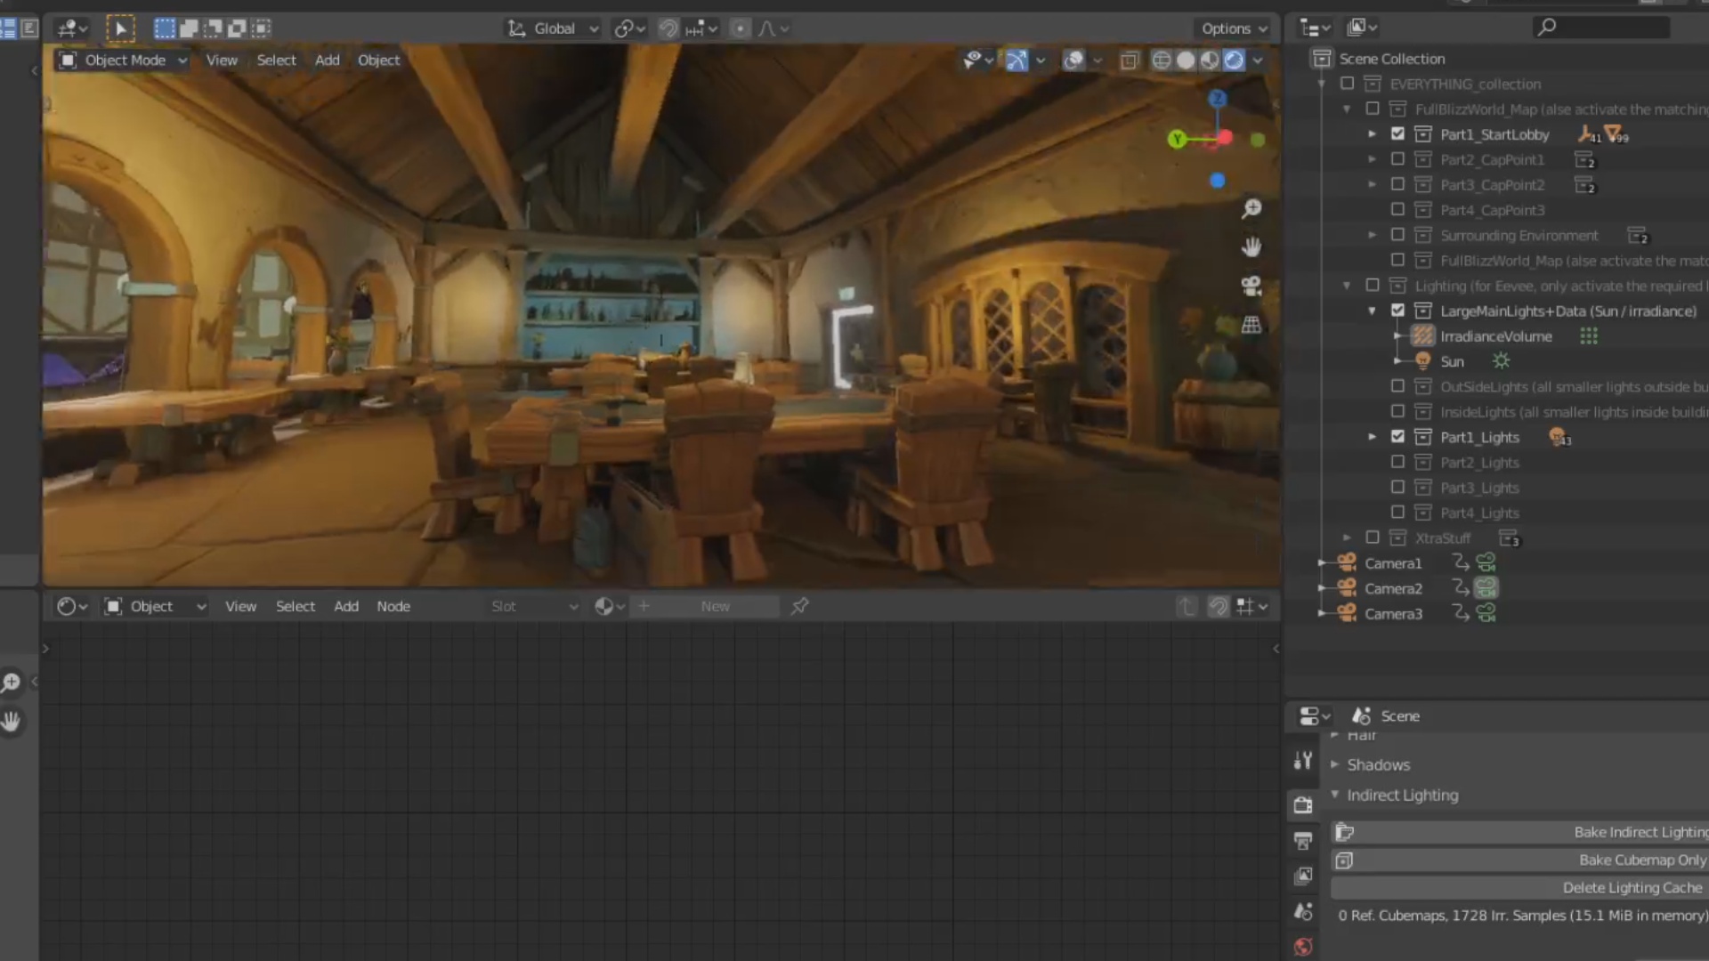Screen dimensions: 1709x961
Task: Switch to material preview shading
Action: 1210,60
